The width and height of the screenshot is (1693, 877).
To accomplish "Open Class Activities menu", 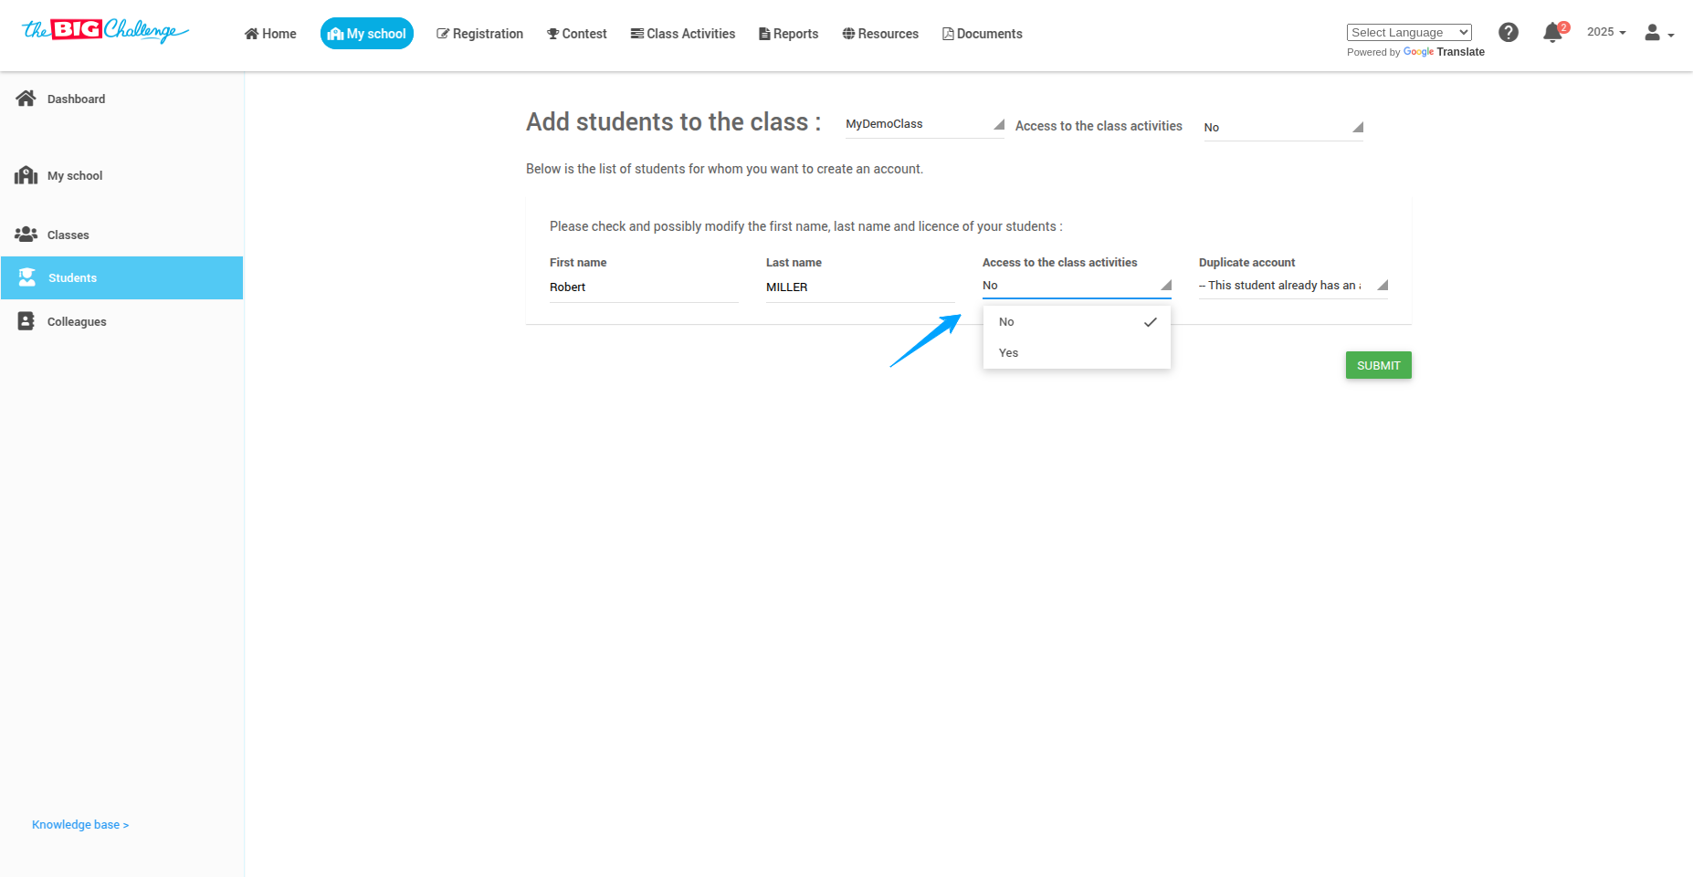I will 683,34.
